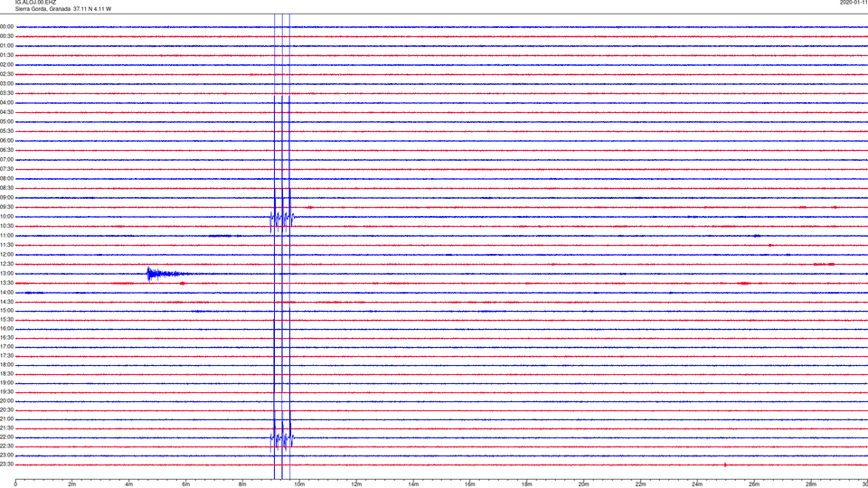Image resolution: width=868 pixels, height=488 pixels.
Task: Choose the 21:00 trace label
Action: 6,418
